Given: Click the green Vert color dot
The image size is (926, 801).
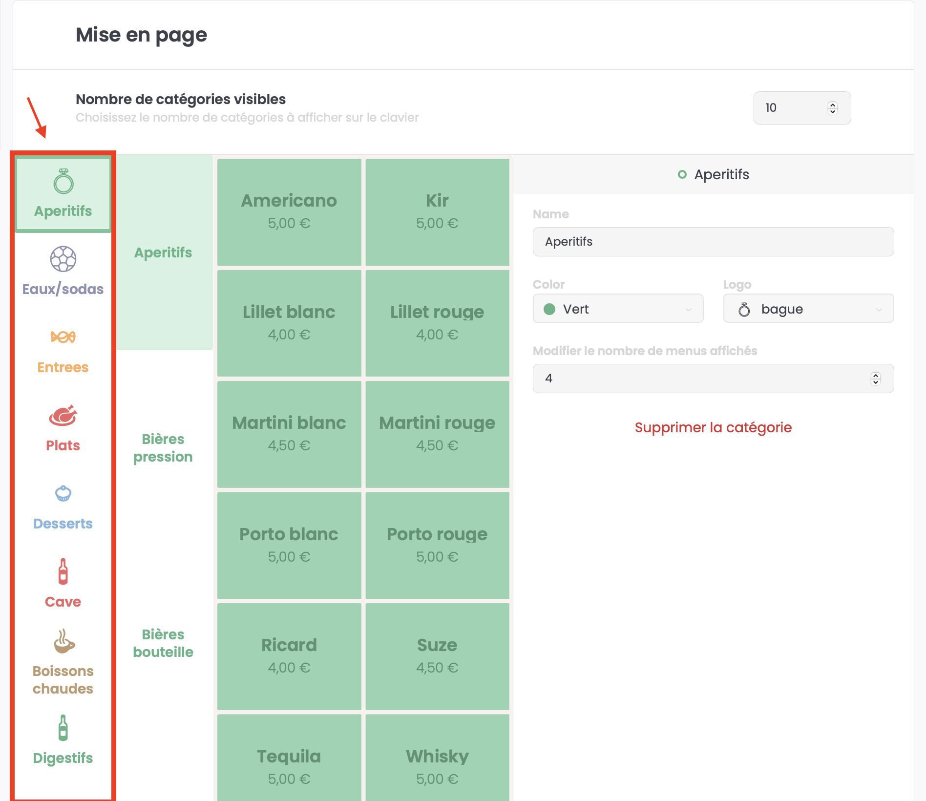Looking at the screenshot, I should 549,309.
